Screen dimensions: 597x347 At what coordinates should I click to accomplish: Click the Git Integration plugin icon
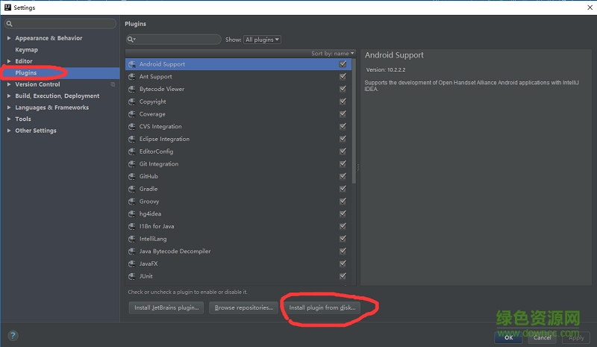click(x=132, y=164)
